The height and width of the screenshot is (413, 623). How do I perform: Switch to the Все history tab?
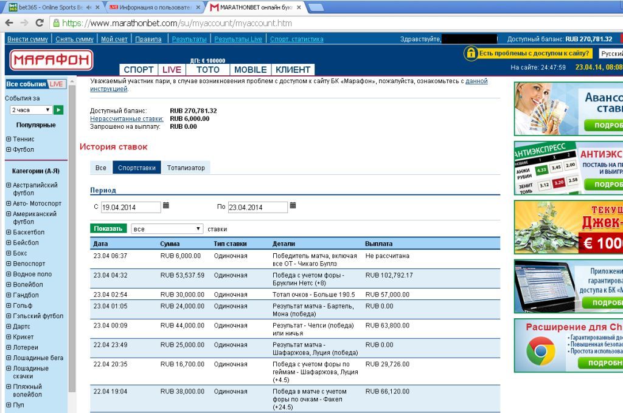[x=101, y=168]
